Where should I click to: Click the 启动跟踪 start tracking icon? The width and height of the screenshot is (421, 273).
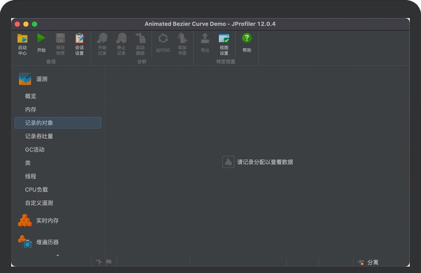pos(140,38)
